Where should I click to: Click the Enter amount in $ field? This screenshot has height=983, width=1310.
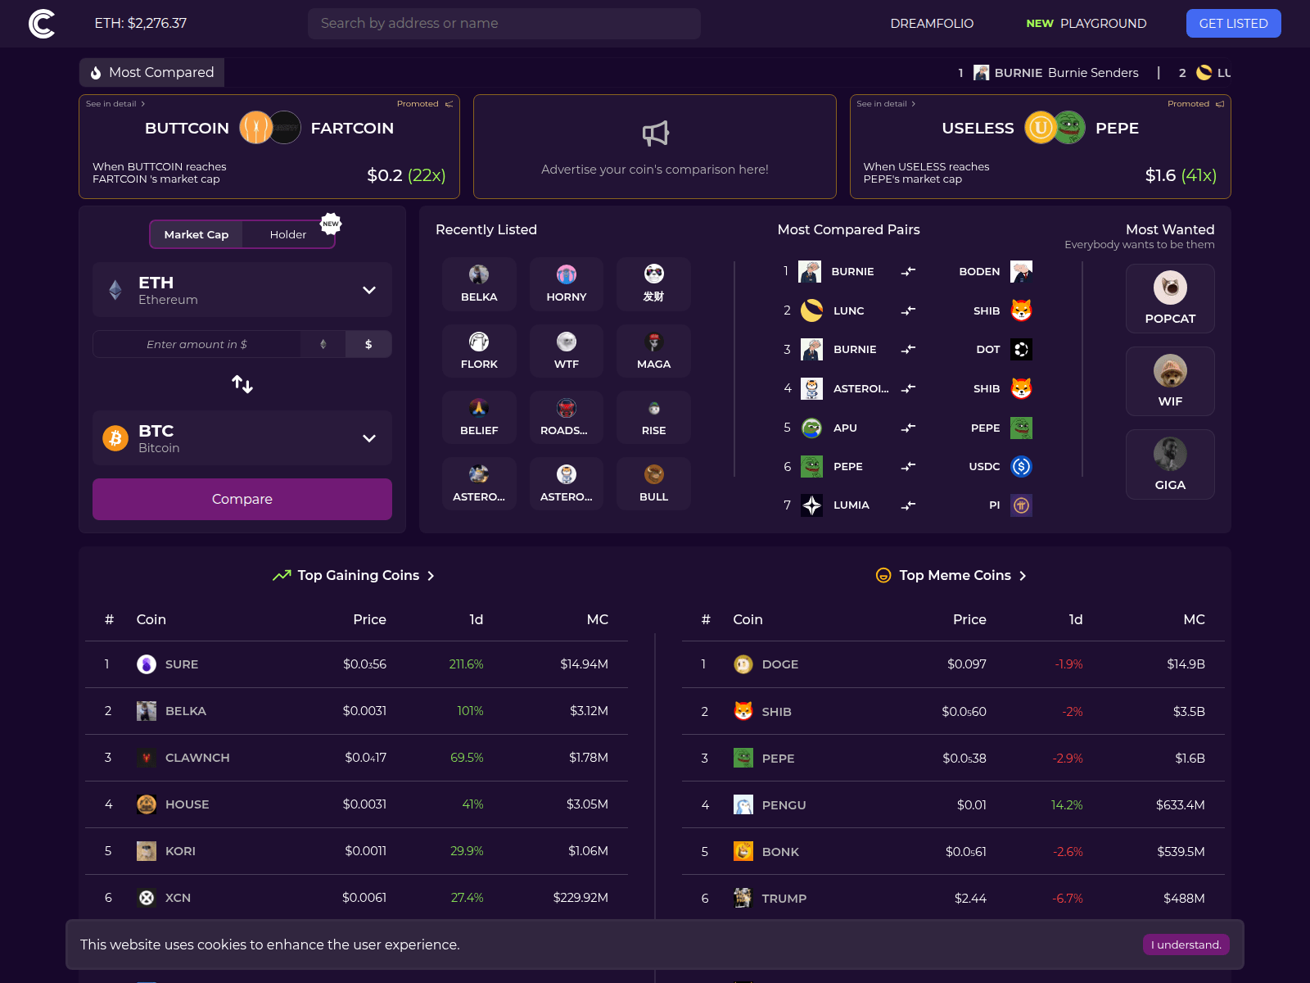point(196,344)
